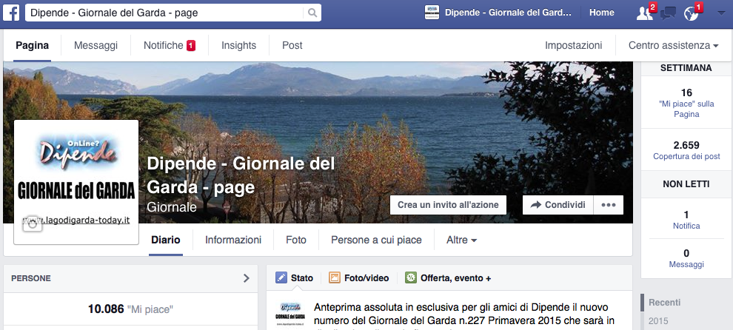Select Recenti in the timeline
The width and height of the screenshot is (733, 330).
point(664,303)
